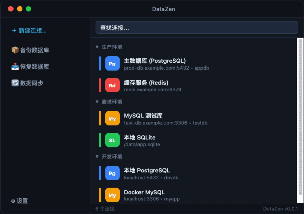Click the 测试环境 group label
Image resolution: width=304 pixels, height=214 pixels.
pos(112,102)
